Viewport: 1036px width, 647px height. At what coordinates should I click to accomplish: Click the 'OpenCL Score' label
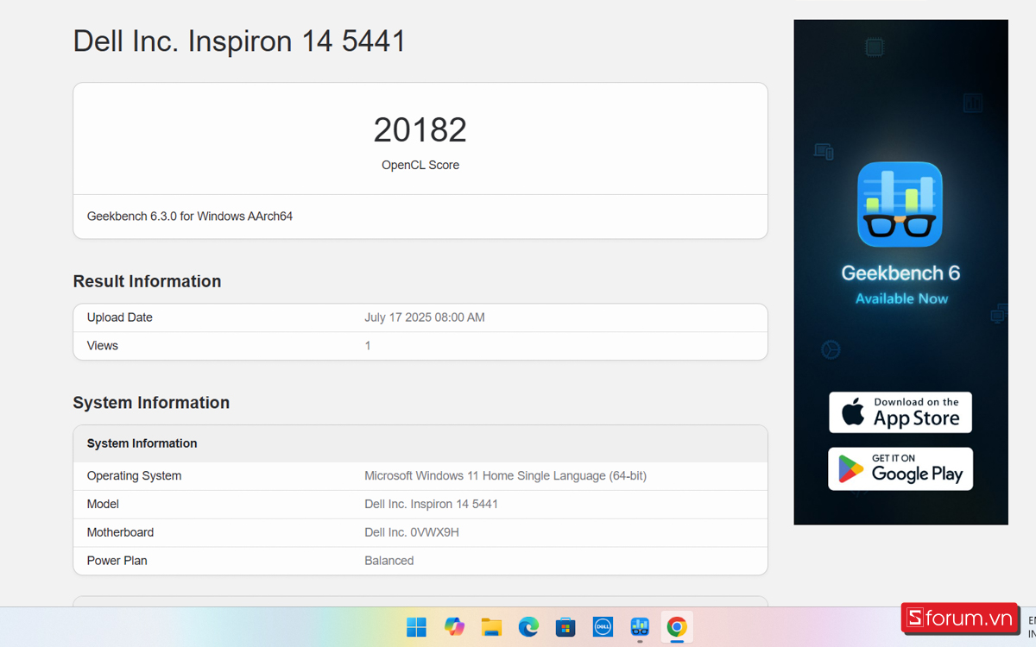point(420,165)
